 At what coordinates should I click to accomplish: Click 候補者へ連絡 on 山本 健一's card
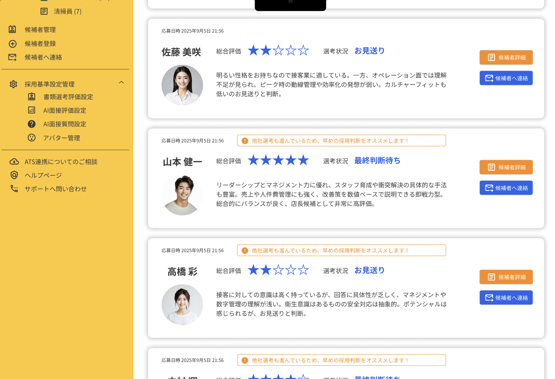point(506,188)
